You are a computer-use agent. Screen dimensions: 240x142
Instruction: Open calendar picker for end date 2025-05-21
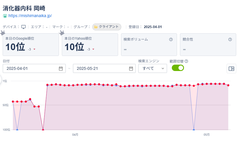coord(131,68)
